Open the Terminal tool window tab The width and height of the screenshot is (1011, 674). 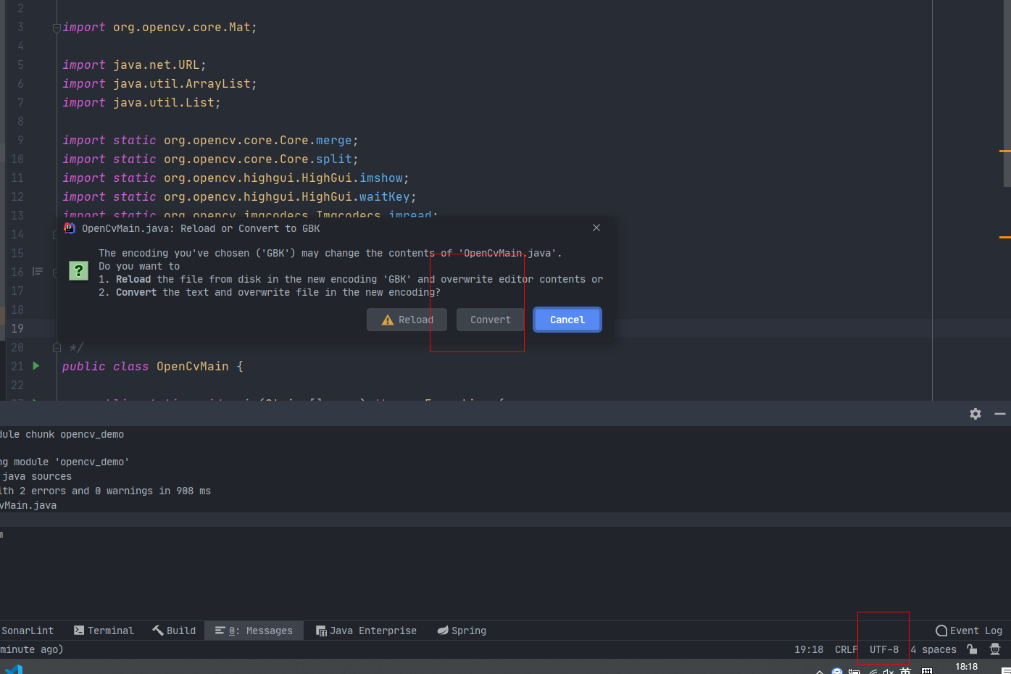(x=104, y=631)
